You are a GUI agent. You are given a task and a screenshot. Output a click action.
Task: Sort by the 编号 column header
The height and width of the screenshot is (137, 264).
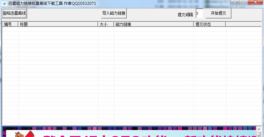point(10,24)
